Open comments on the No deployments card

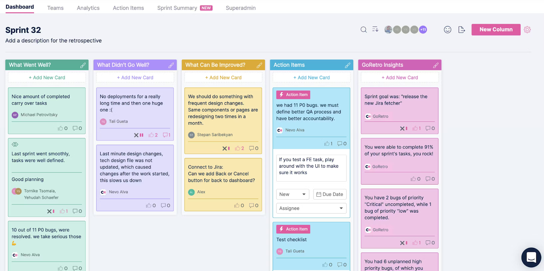pos(166,135)
